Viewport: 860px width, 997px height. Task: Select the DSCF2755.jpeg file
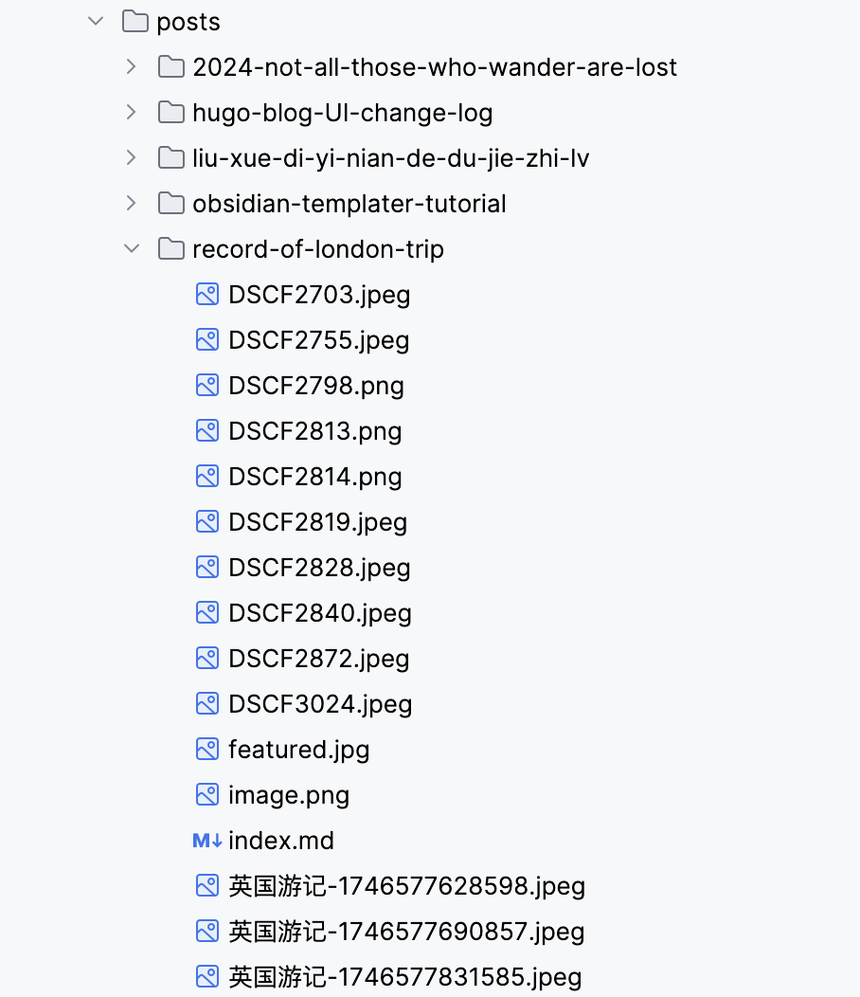pyautogui.click(x=318, y=339)
